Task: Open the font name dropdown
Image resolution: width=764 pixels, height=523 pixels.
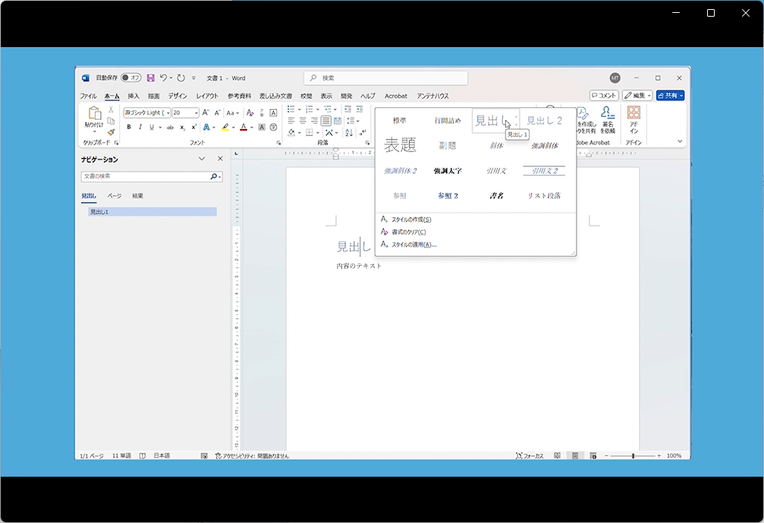Action: 167,112
